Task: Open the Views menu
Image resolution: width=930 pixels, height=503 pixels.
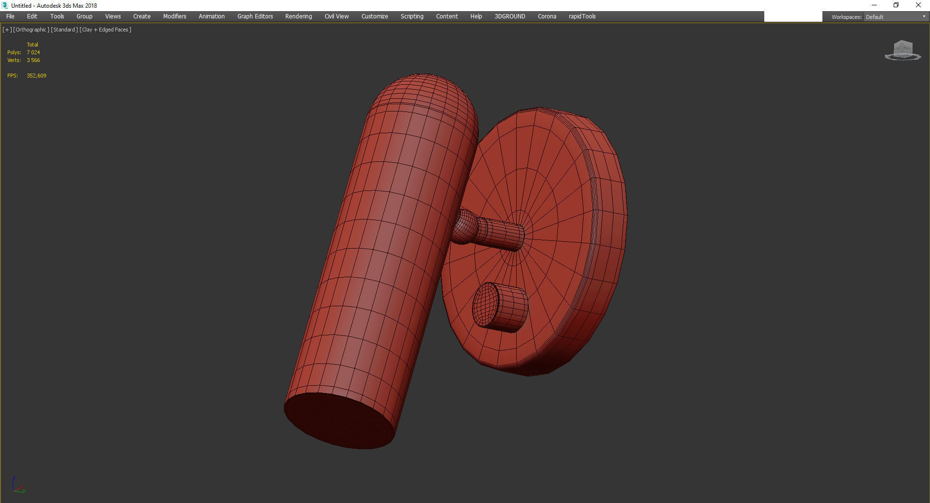Action: pyautogui.click(x=113, y=16)
